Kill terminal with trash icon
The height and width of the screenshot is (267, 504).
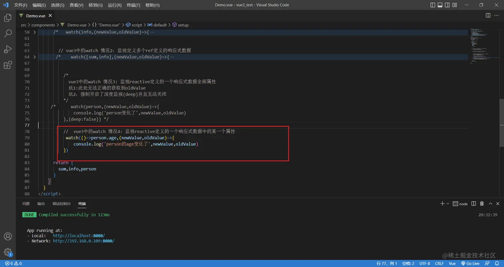482,203
